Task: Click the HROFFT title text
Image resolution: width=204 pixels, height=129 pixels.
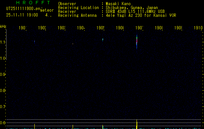Action: pyautogui.click(x=33, y=3)
